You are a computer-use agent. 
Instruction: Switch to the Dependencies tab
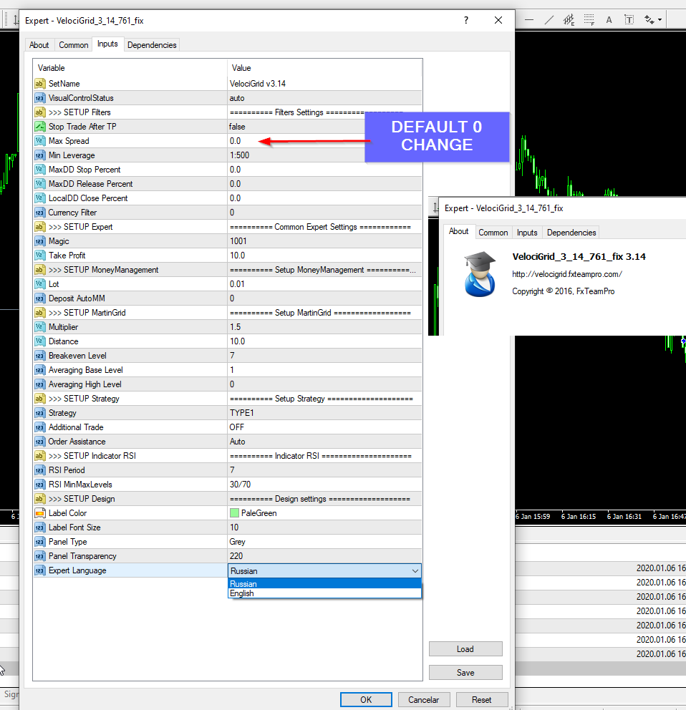click(151, 44)
